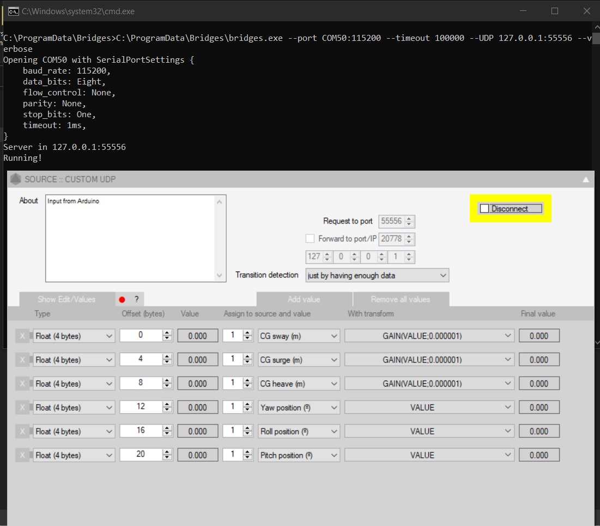Click the About text box scrollbar
This screenshot has width=600, height=526.
[x=220, y=238]
